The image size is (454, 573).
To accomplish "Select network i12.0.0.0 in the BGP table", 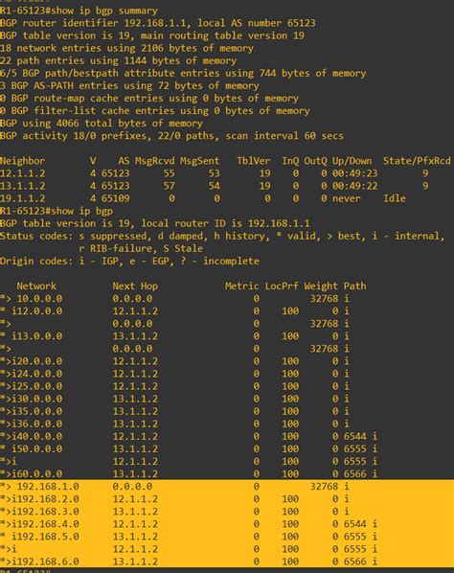I will (37, 311).
